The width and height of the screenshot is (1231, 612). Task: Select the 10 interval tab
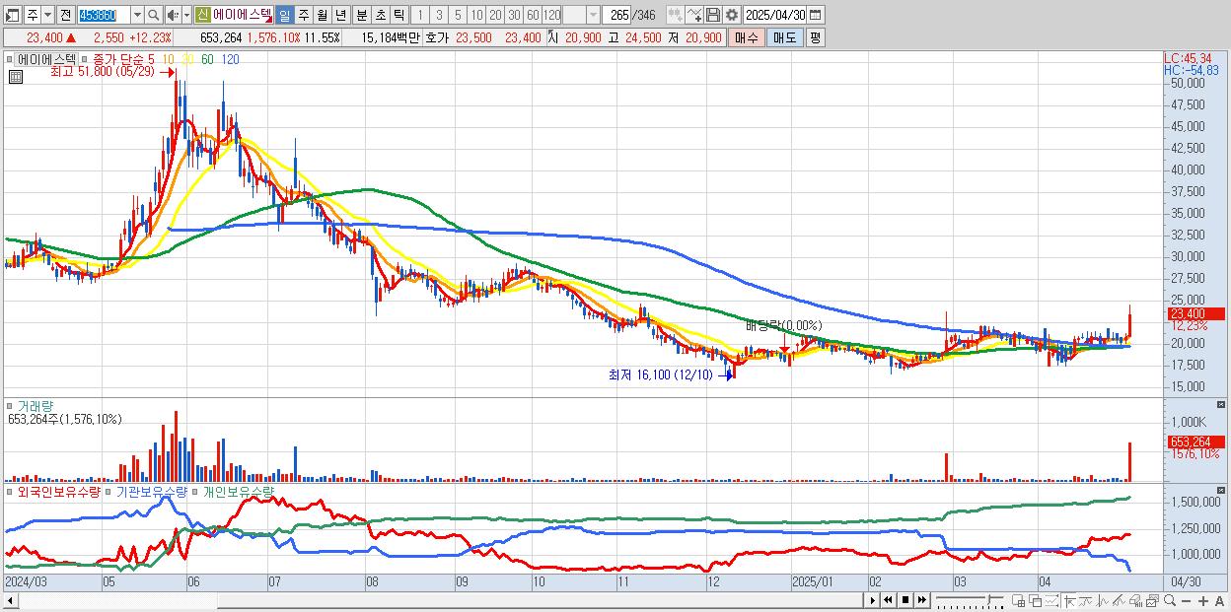point(476,15)
